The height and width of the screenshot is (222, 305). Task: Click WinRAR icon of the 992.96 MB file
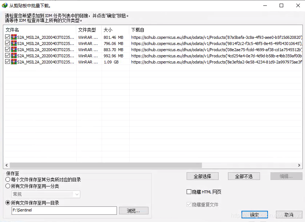[14, 55]
